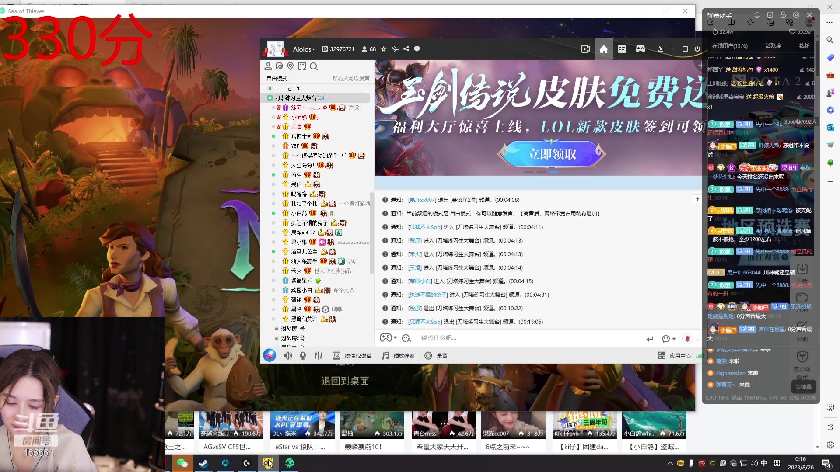Toggle the lock icon in 弹幕助手 header

point(783,15)
